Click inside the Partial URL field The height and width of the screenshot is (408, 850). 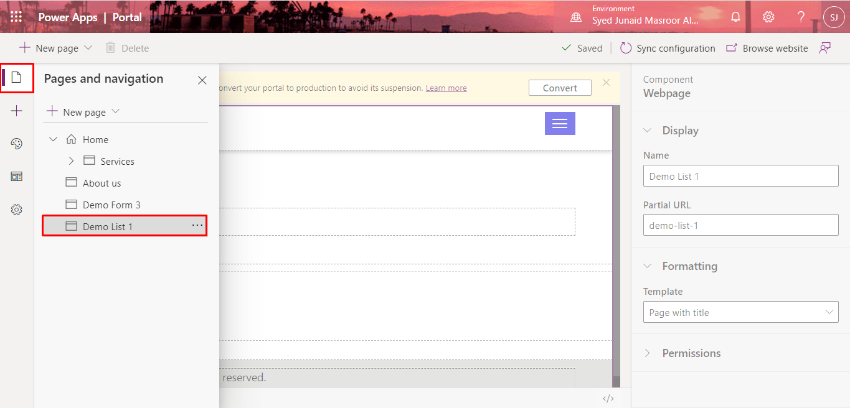740,225
